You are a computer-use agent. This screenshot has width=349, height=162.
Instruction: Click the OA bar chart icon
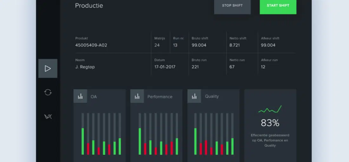[80, 96]
